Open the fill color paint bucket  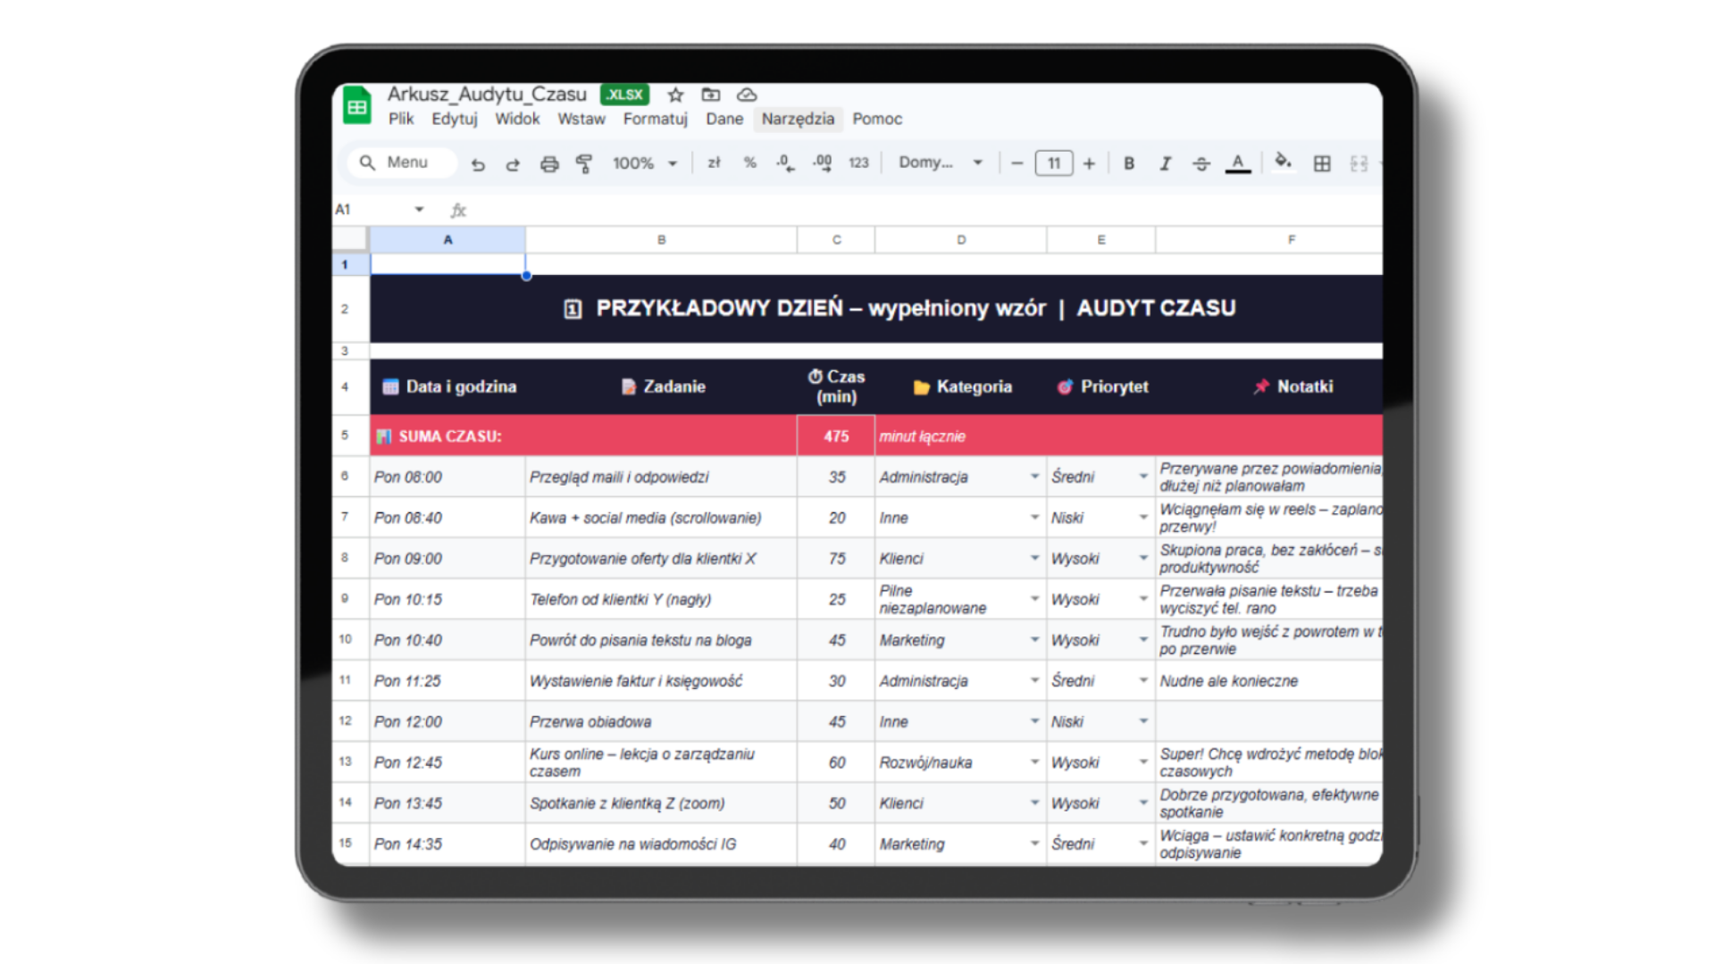click(1283, 162)
